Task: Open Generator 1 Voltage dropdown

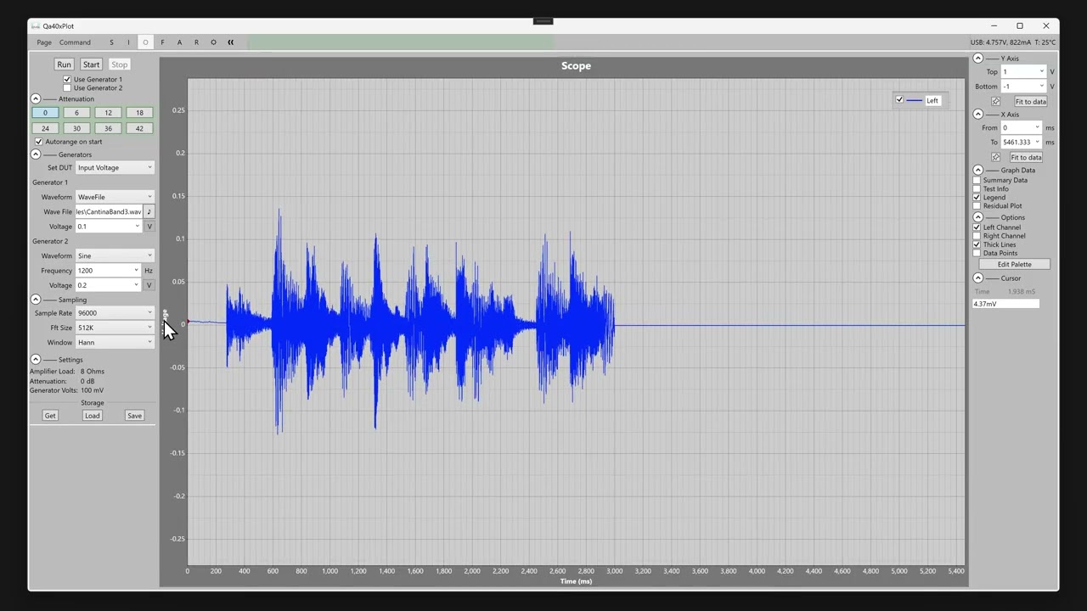Action: click(x=108, y=227)
